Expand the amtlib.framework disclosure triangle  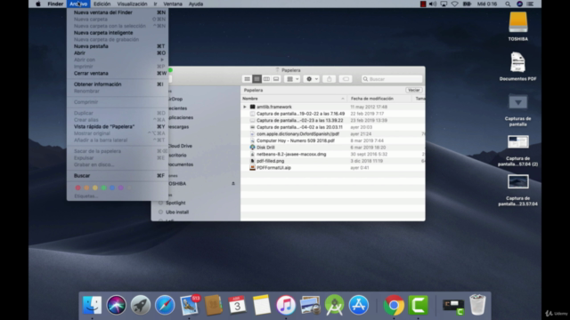coord(245,107)
